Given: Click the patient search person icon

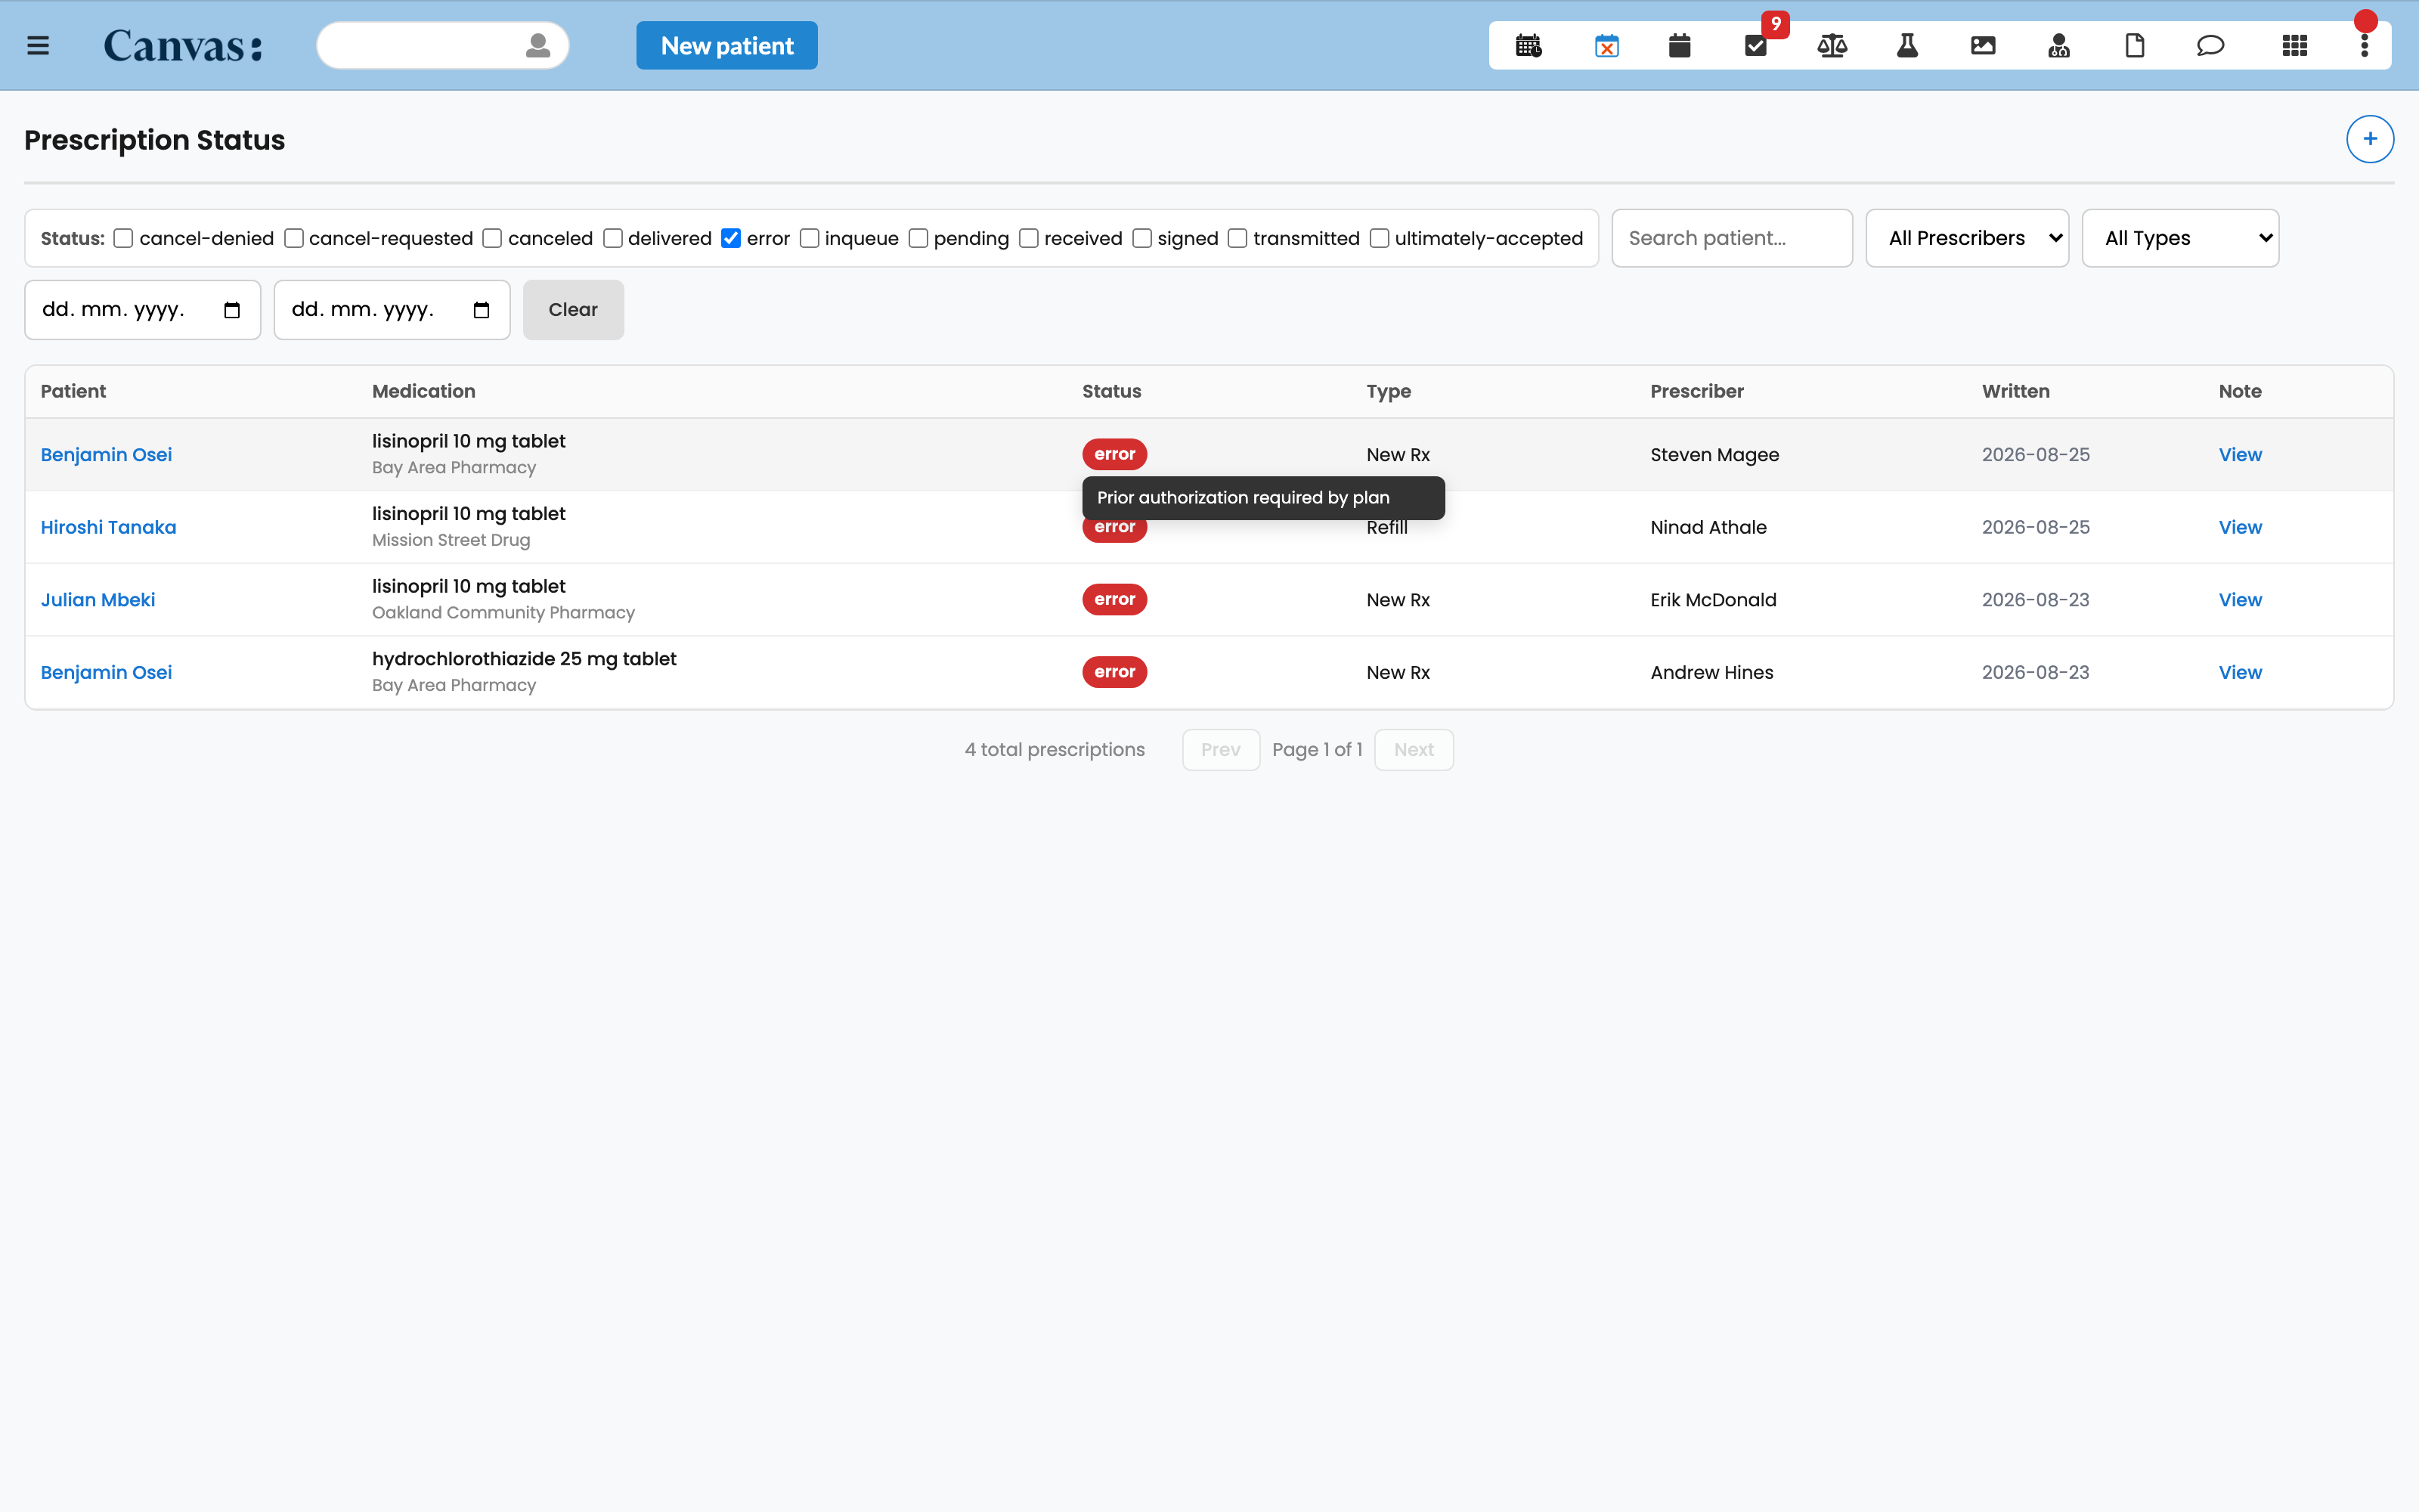Looking at the screenshot, I should coord(537,46).
